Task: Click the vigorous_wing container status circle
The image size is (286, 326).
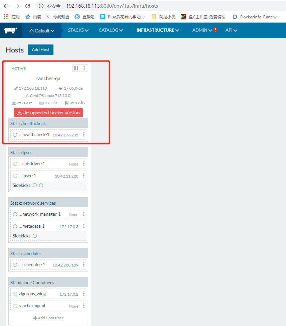Action: (x=15, y=294)
